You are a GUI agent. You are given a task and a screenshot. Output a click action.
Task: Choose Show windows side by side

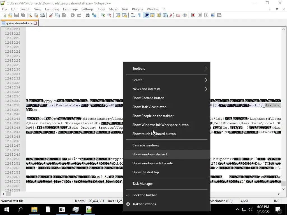coord(166,163)
